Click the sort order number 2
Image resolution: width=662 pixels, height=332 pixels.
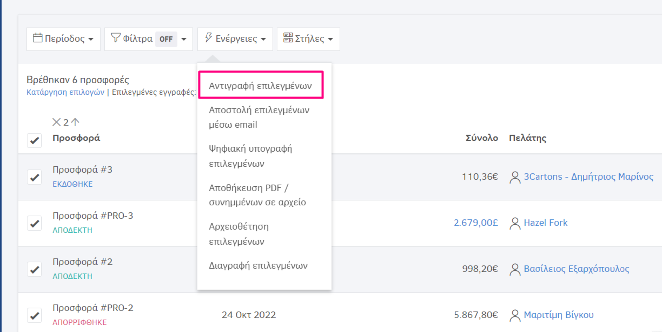pyautogui.click(x=66, y=122)
